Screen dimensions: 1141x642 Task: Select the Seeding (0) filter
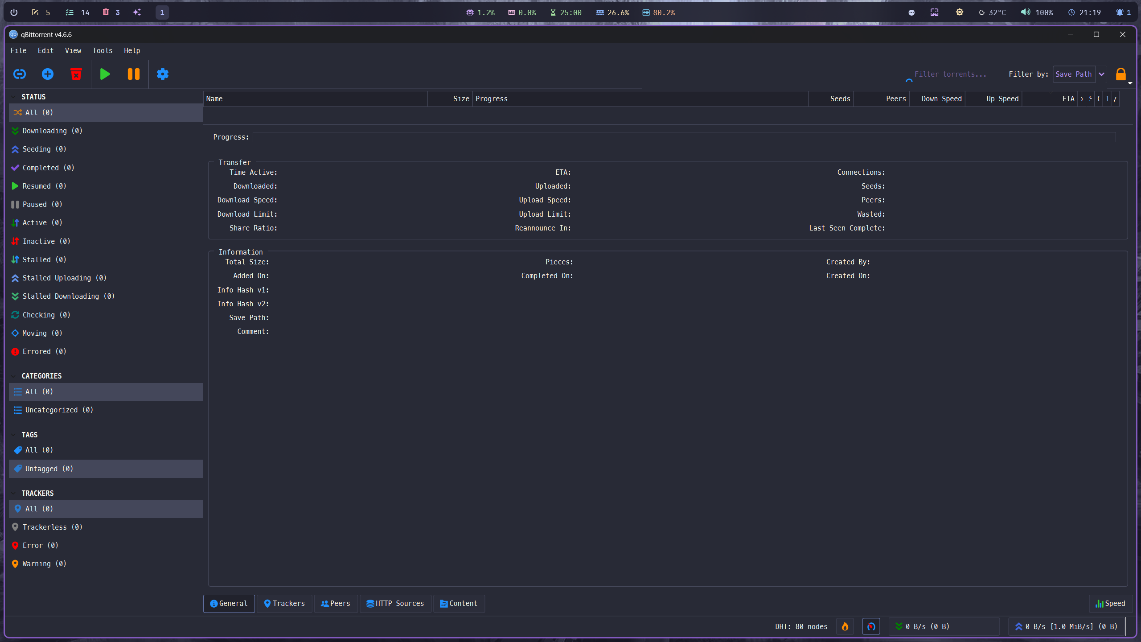click(106, 149)
